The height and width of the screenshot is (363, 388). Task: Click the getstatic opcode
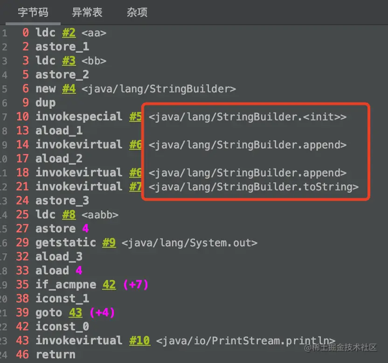click(x=66, y=243)
